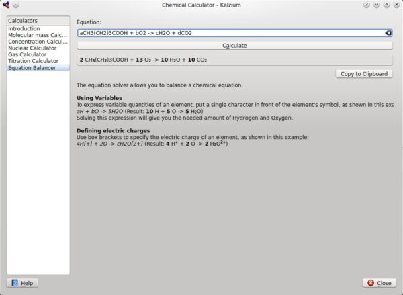
Task: Maximize the Chemical Calculator window
Action: click(387, 5)
